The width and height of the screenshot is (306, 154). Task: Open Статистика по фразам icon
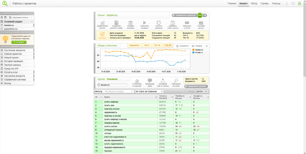[x=137, y=81]
